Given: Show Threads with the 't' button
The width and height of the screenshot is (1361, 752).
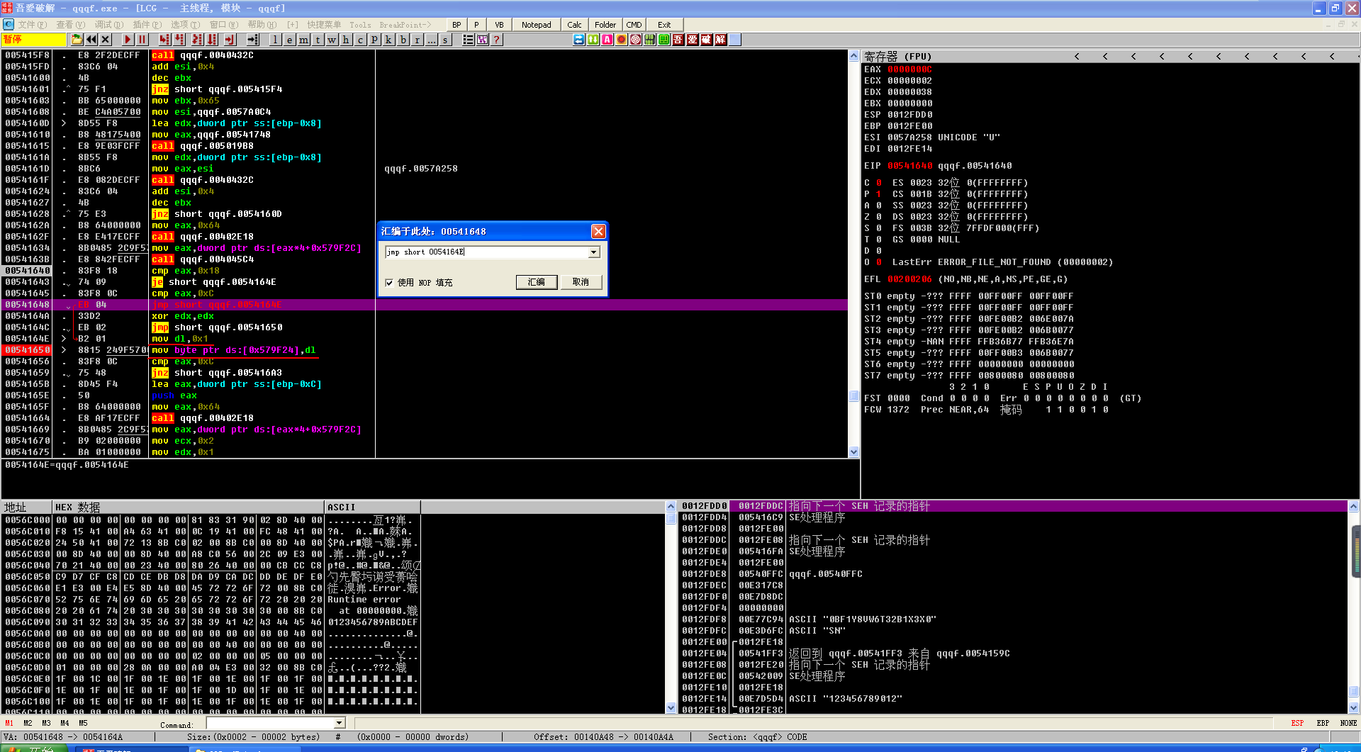Looking at the screenshot, I should pos(318,40).
